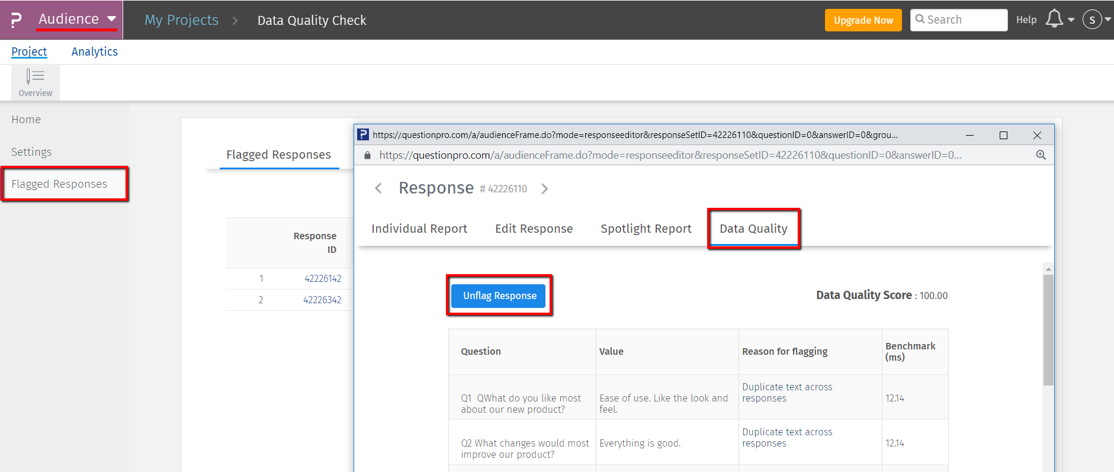Open the Individual Report tab

click(419, 229)
